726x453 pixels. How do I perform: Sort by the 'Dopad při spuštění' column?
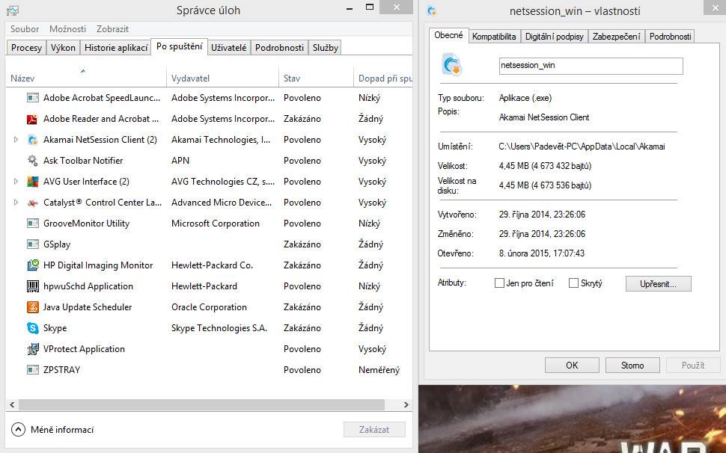(383, 78)
